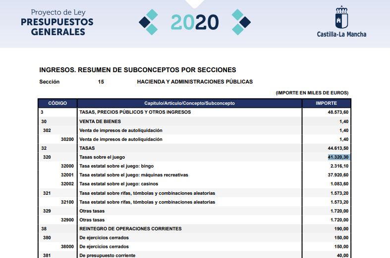Select the 'PRESUPUESTOS GENERALES' header text
The image size is (390, 258).
[x=57, y=27]
